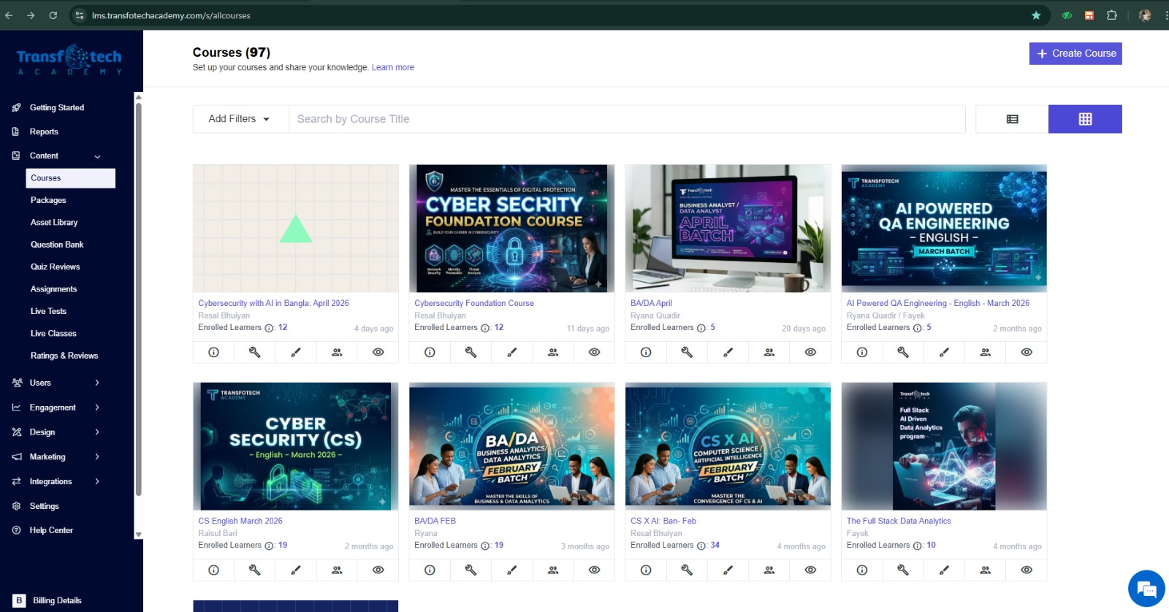Viewport: 1169px width, 612px height.
Task: Open info icon on BA/DA April card
Action: pyautogui.click(x=646, y=352)
